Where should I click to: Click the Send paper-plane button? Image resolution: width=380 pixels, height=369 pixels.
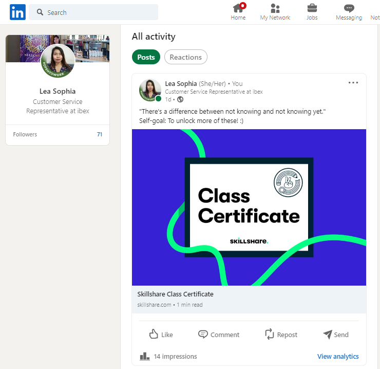tap(336, 335)
